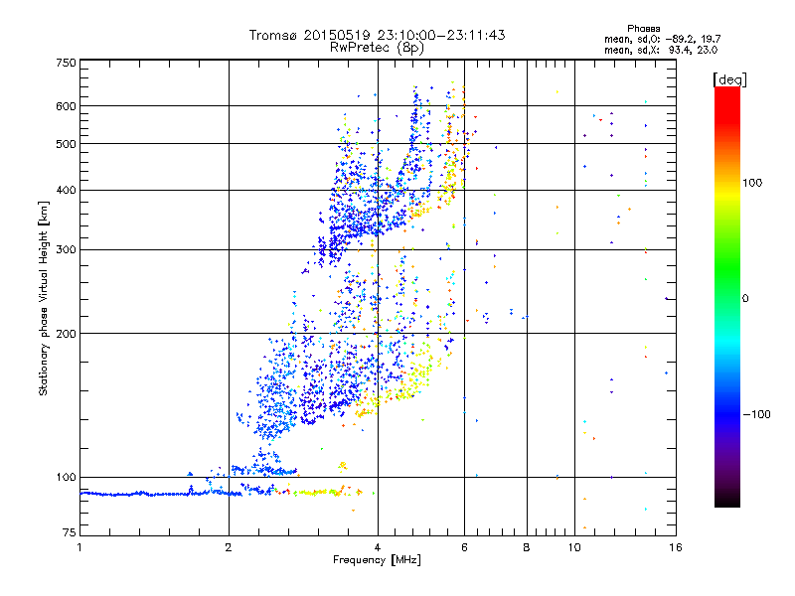The image size is (795, 596).
Task: Click the rainbow phase colorbar
Action: 727,297
